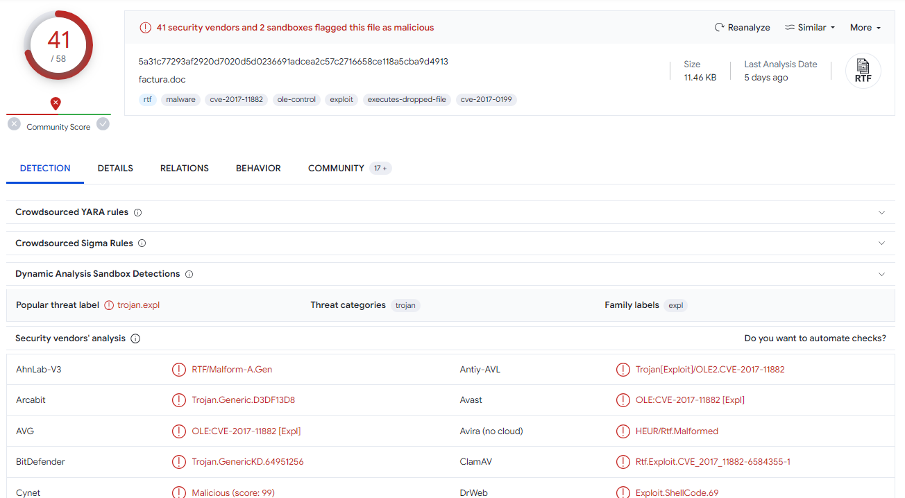Click info icon next to Crowdsourced Sigma Rules
Viewport: 905px width, 498px height.
click(142, 243)
